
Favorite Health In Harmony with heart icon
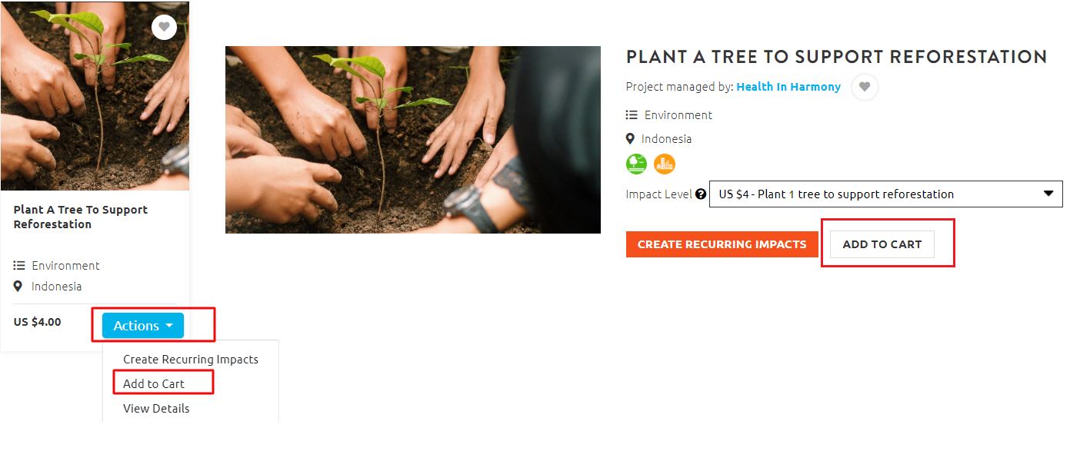pos(865,87)
